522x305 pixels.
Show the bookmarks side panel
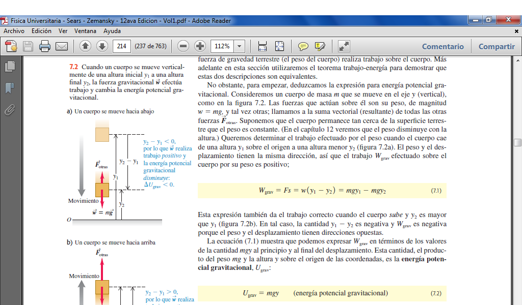pyautogui.click(x=9, y=88)
